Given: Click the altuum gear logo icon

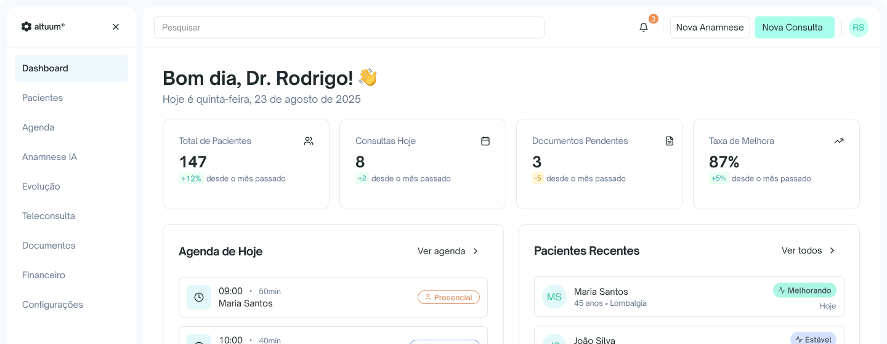Looking at the screenshot, I should click(x=26, y=26).
